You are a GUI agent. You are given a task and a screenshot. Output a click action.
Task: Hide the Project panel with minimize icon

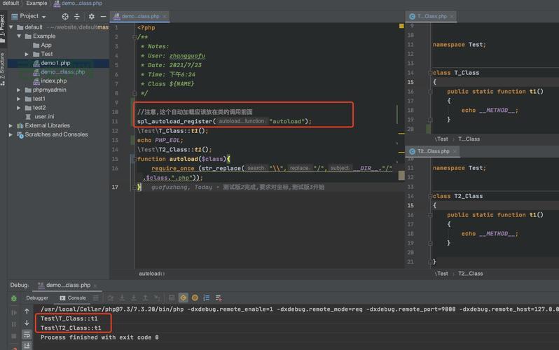click(x=102, y=16)
